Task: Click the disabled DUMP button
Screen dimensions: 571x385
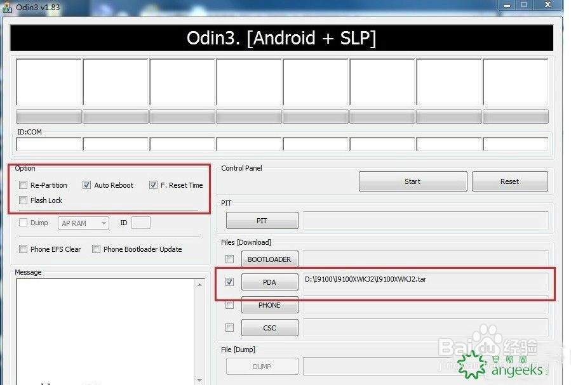Action: 262,367
